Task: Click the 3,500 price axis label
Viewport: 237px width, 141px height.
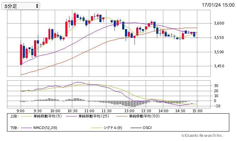Action: [x=219, y=52]
